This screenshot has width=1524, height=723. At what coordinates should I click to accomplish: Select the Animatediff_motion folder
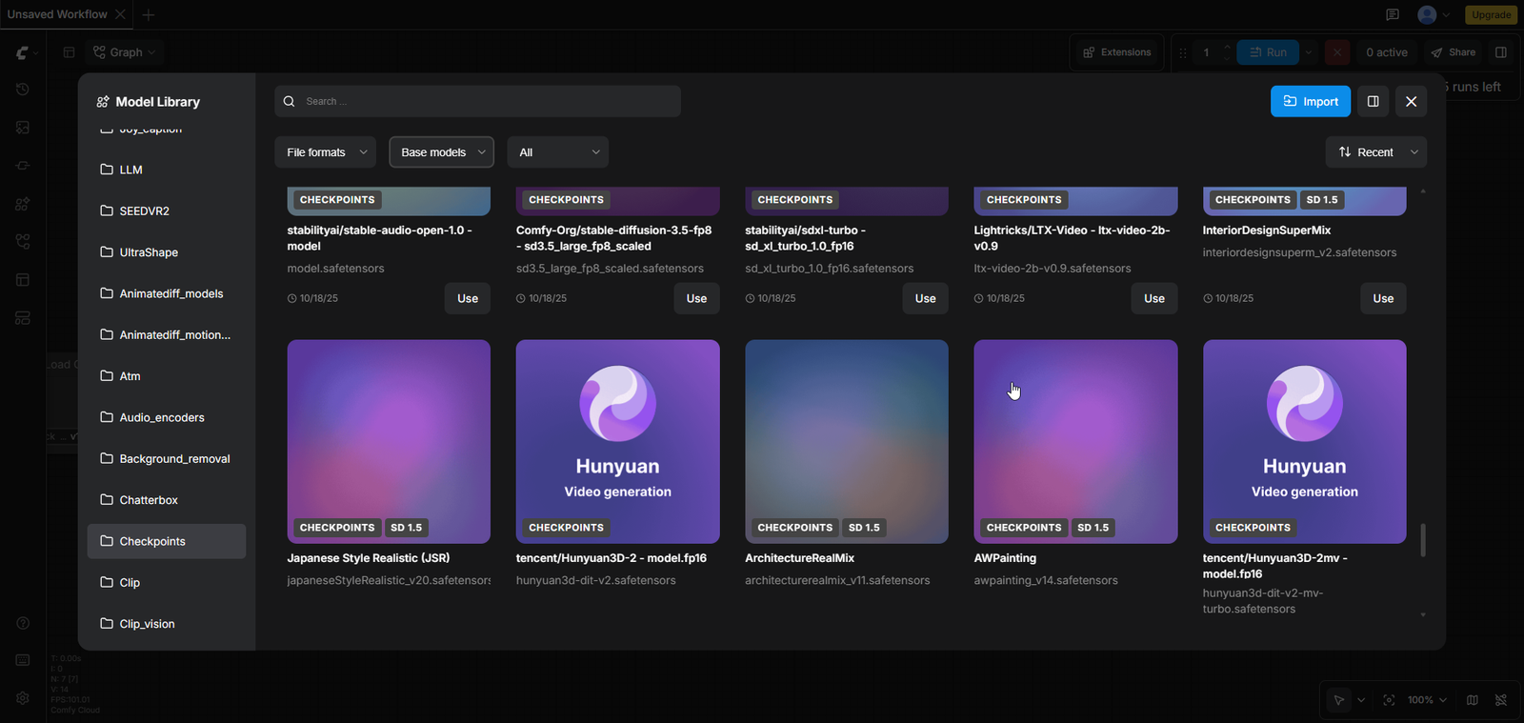pos(167,334)
